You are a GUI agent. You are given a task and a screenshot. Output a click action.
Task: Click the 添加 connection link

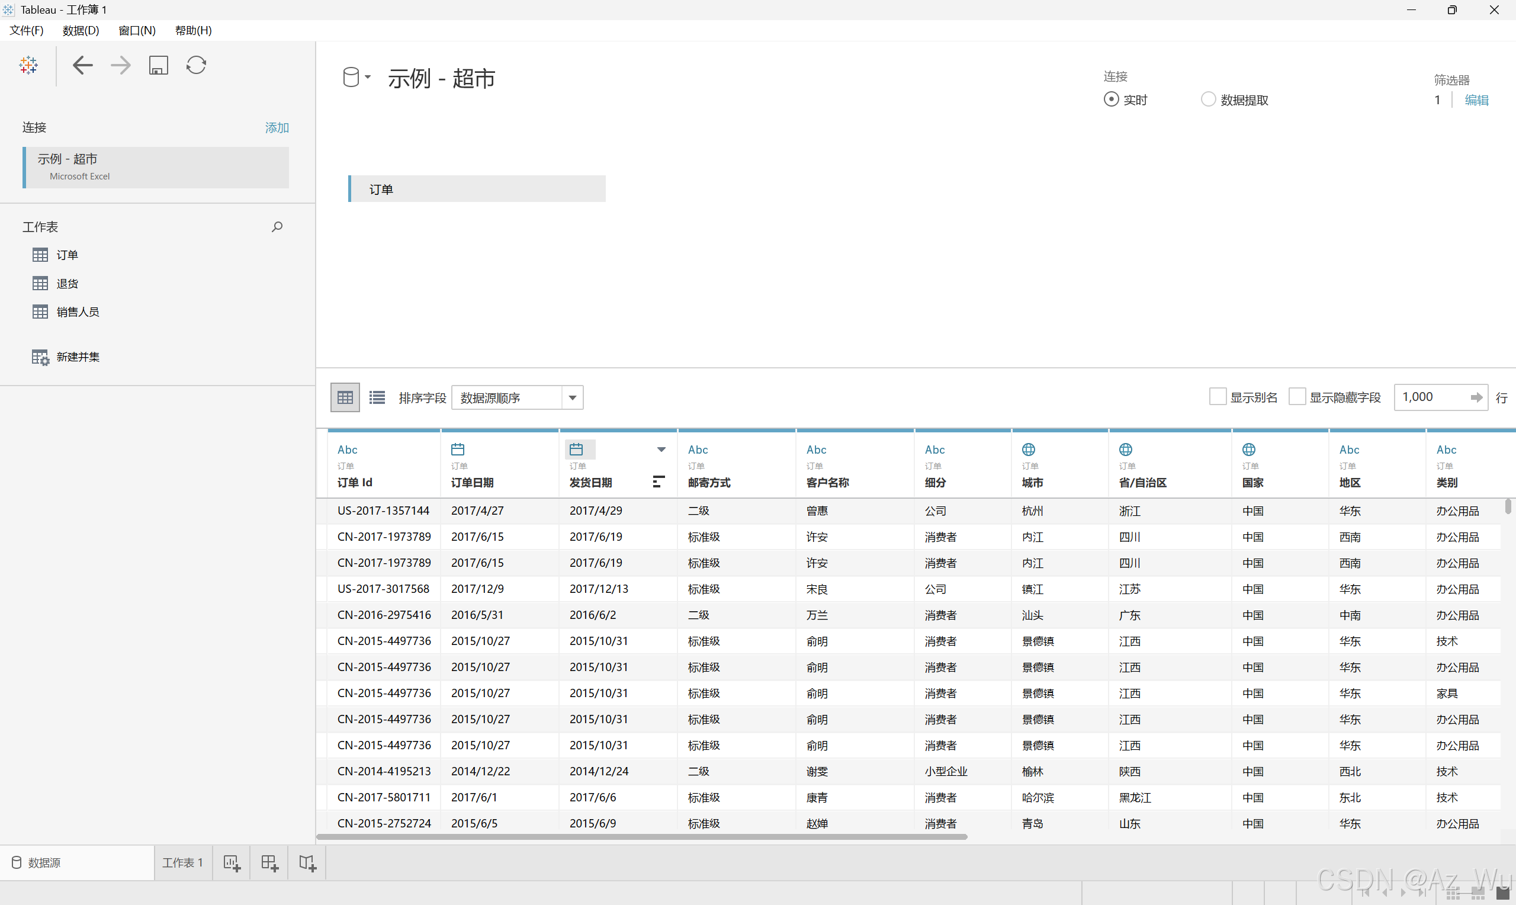tap(276, 127)
